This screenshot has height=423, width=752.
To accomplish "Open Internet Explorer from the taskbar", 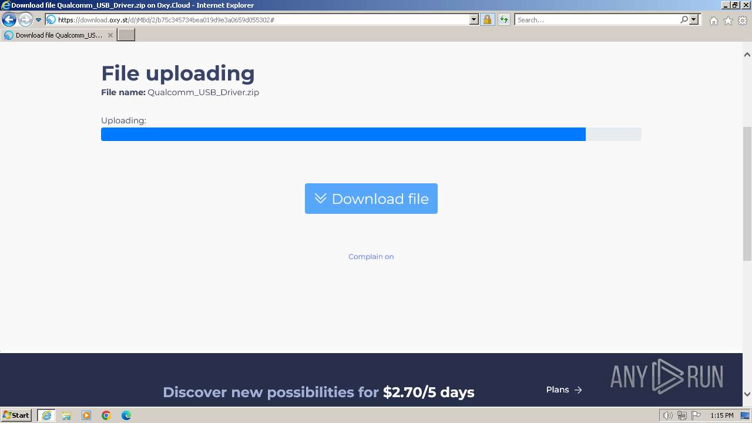I will click(46, 415).
